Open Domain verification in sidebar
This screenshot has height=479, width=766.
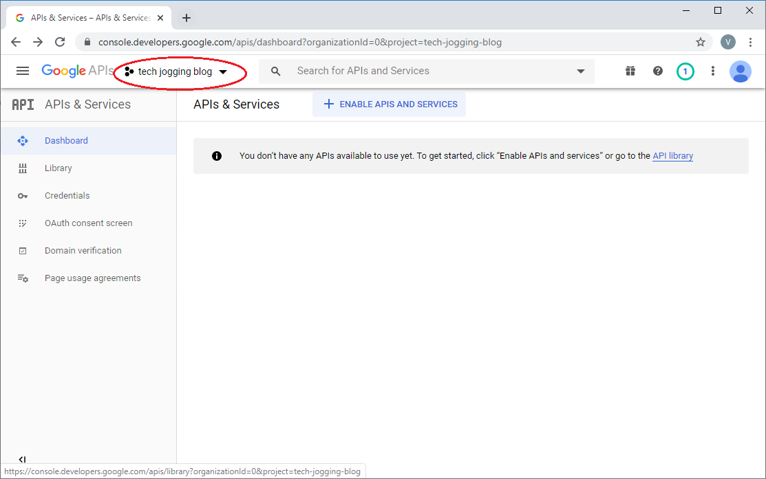[x=88, y=251]
